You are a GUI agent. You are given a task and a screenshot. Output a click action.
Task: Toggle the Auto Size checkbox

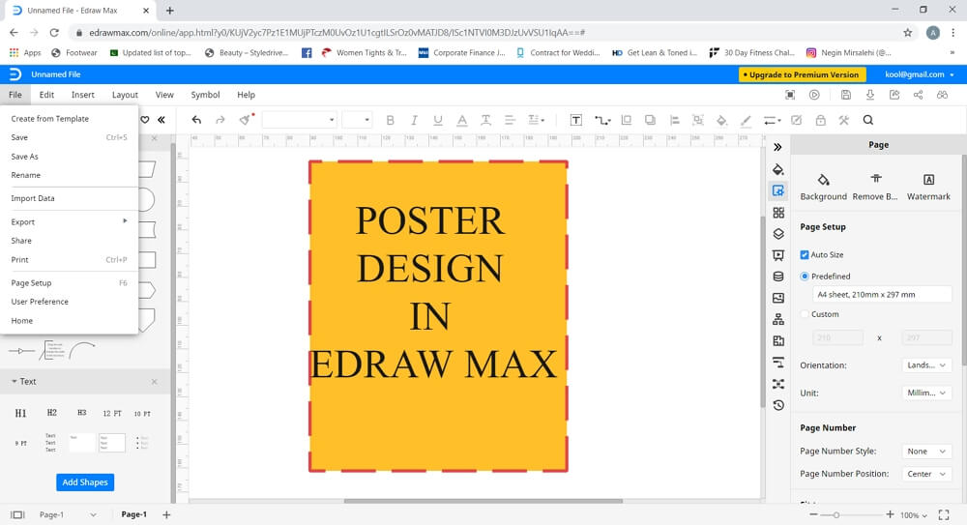point(805,255)
